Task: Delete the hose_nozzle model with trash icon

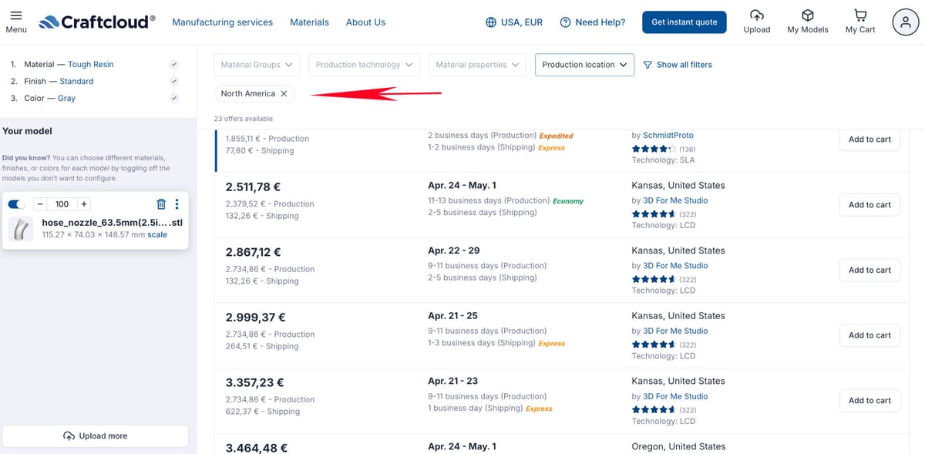Action: tap(161, 204)
